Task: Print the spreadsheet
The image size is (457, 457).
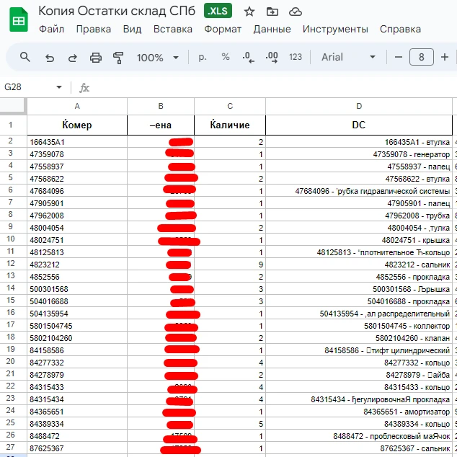Action: 96,58
